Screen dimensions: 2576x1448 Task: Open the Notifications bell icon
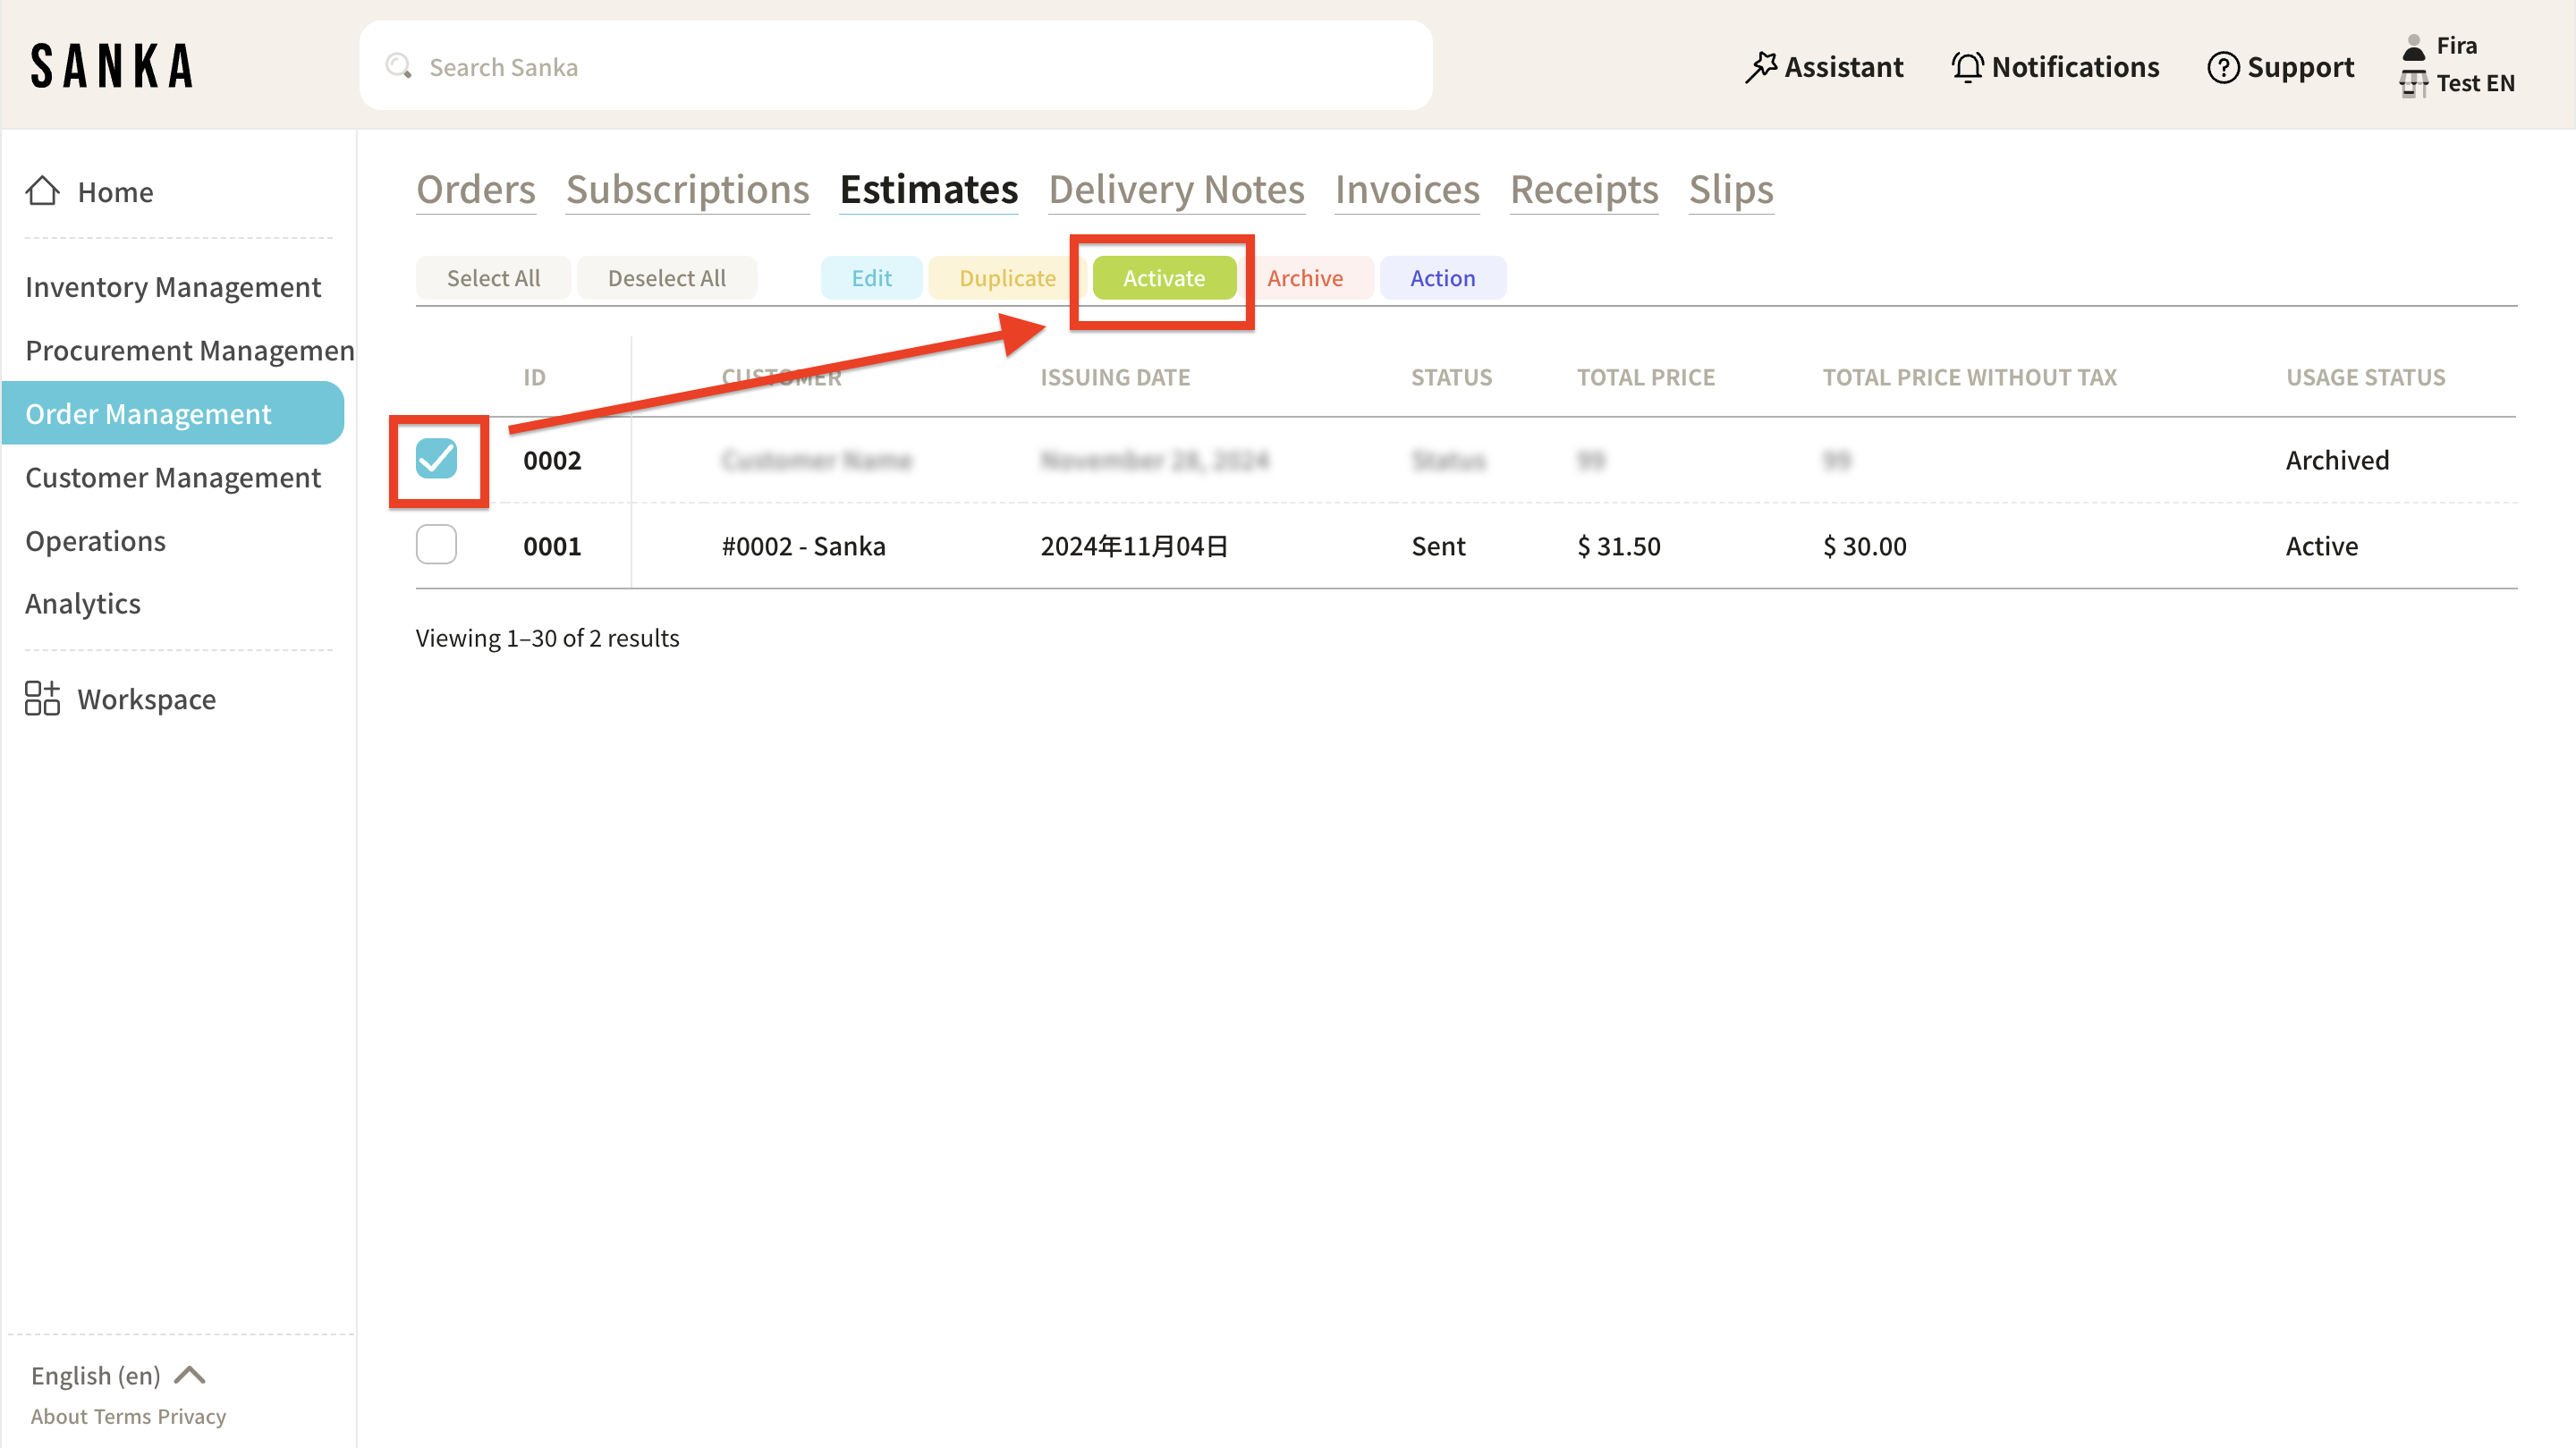[x=1966, y=67]
